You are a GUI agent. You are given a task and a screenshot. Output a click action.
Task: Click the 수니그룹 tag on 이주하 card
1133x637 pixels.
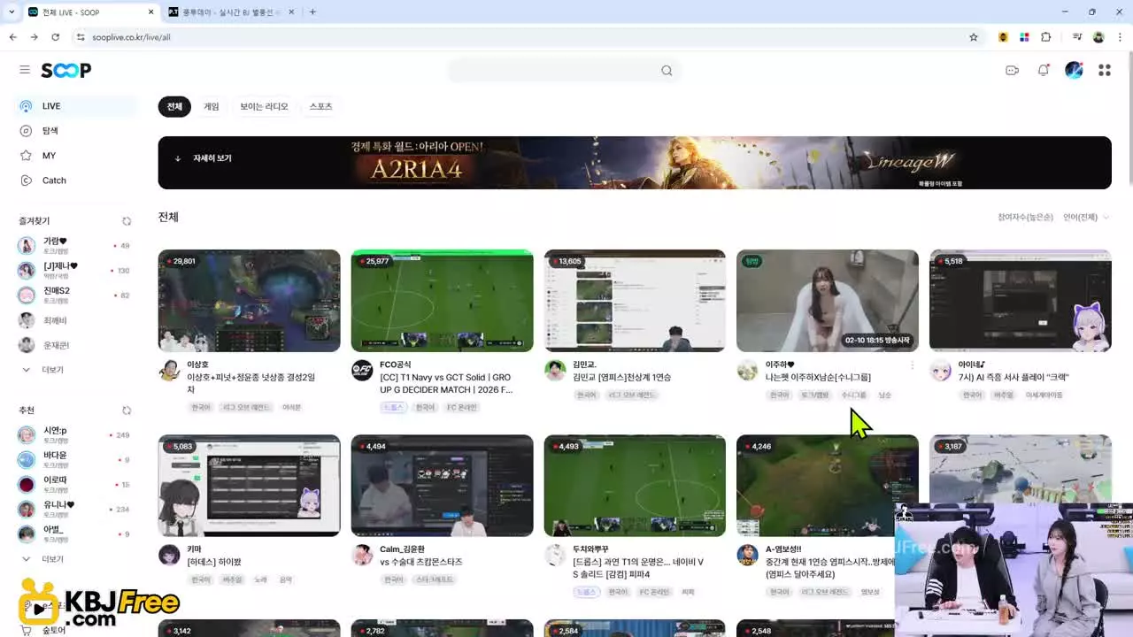(853, 395)
